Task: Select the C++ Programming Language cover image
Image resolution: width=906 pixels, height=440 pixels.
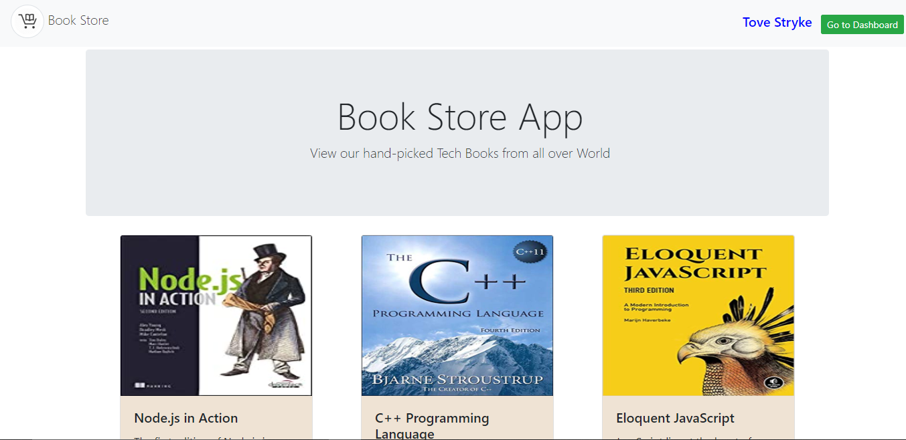Action: point(457,315)
